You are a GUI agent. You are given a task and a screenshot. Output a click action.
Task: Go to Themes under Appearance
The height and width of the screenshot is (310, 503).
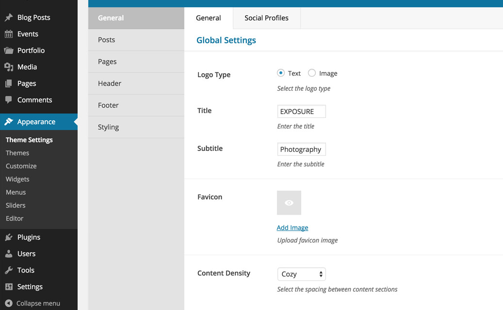[17, 153]
